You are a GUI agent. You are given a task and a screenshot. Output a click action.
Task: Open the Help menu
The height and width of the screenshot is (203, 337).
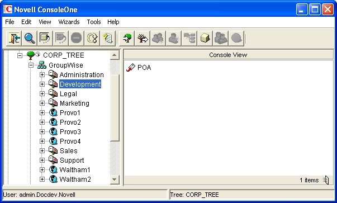[113, 22]
